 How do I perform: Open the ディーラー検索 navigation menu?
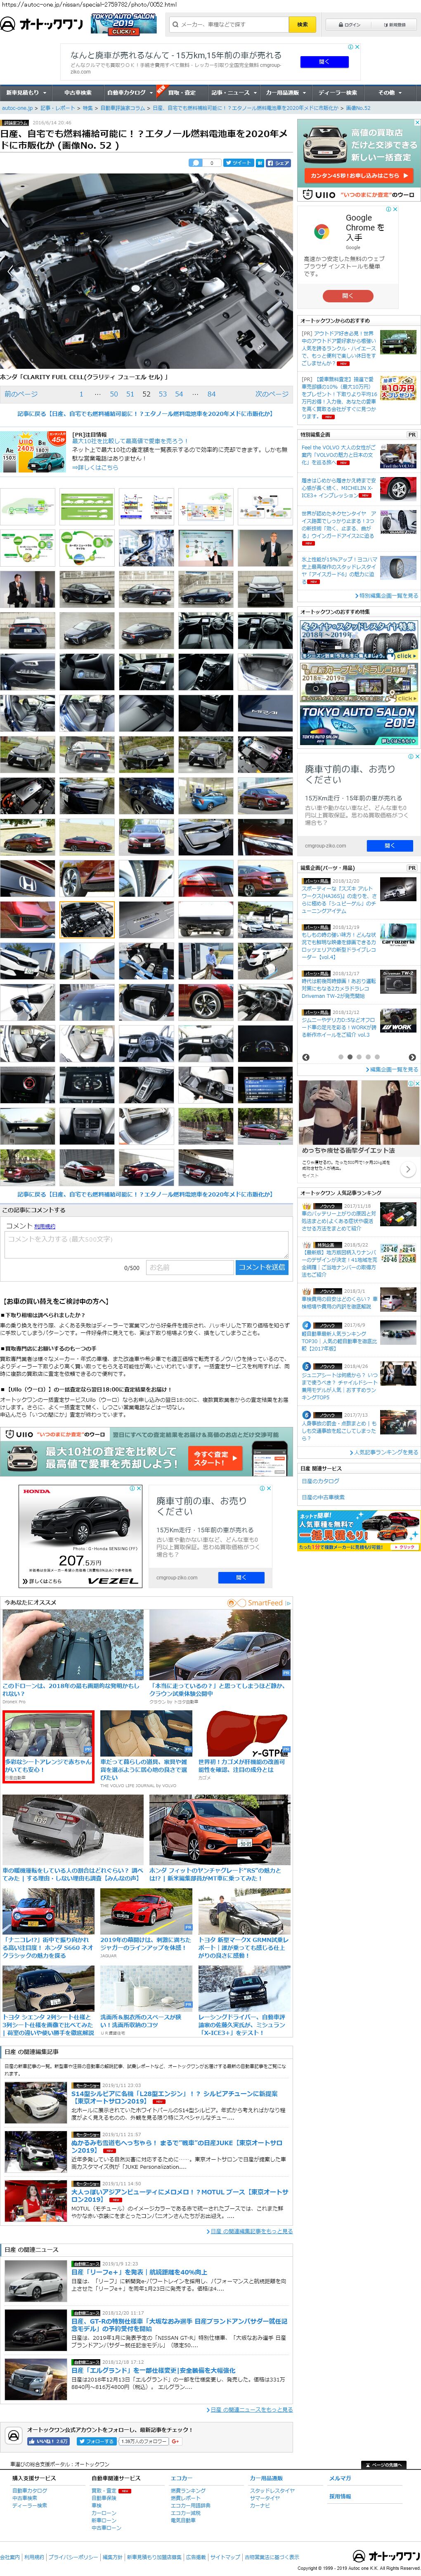pyautogui.click(x=339, y=92)
